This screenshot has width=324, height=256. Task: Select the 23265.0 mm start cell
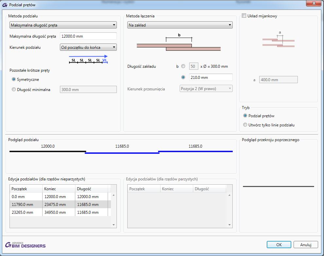point(26,212)
